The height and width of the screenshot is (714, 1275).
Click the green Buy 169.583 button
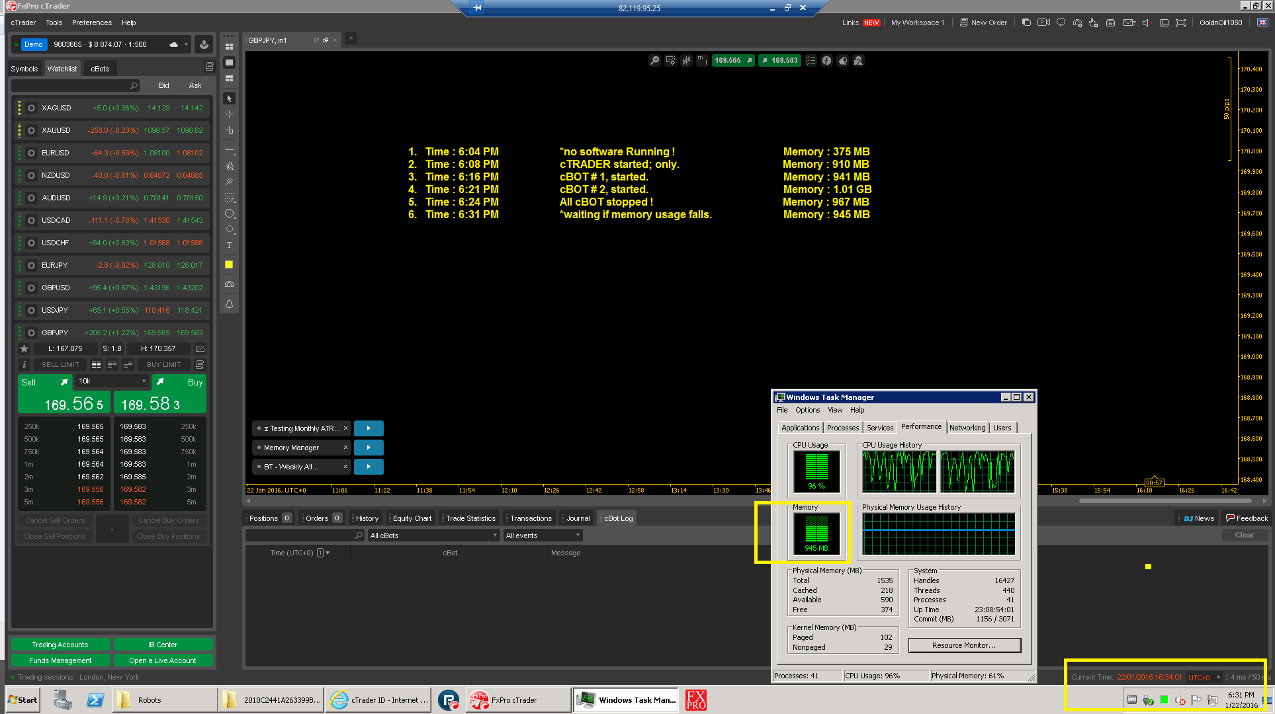click(x=160, y=394)
